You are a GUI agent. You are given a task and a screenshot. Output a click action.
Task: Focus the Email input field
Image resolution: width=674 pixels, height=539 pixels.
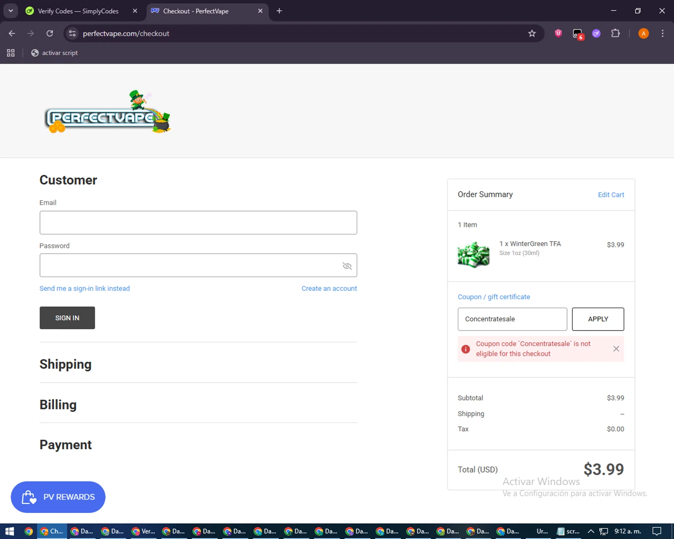click(198, 223)
